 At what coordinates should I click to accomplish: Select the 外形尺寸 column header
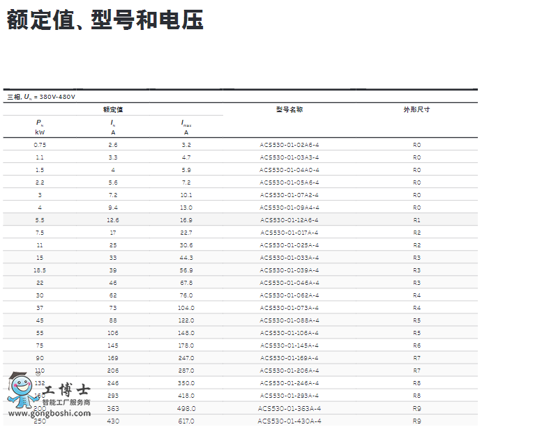[416, 109]
